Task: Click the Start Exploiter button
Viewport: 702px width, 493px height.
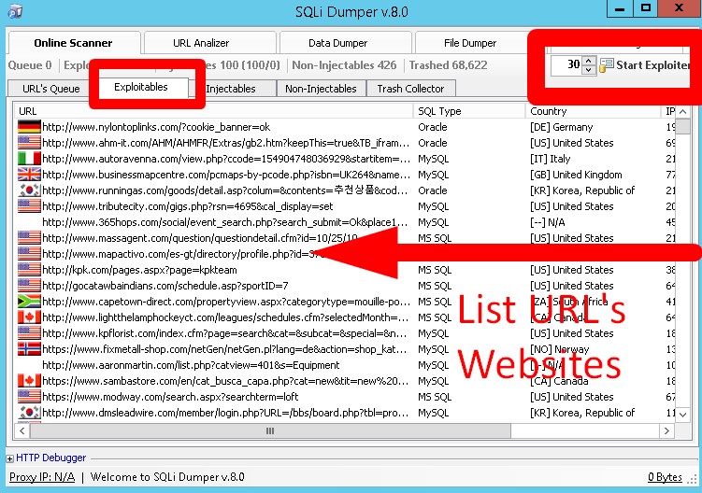Action: (645, 65)
